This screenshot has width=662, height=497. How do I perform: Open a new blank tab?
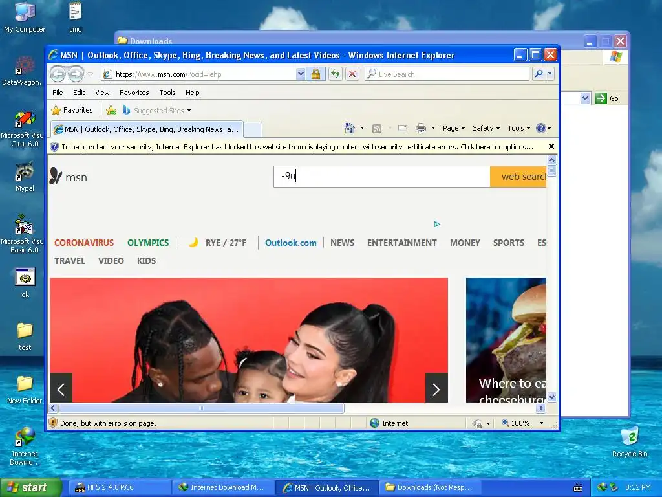pos(253,129)
